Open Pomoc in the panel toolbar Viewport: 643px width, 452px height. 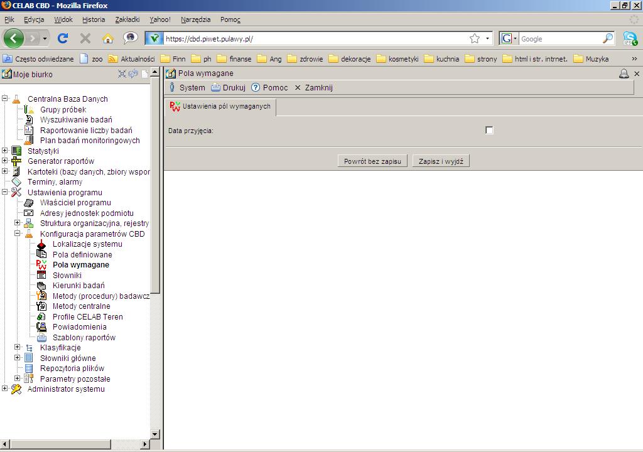click(269, 87)
